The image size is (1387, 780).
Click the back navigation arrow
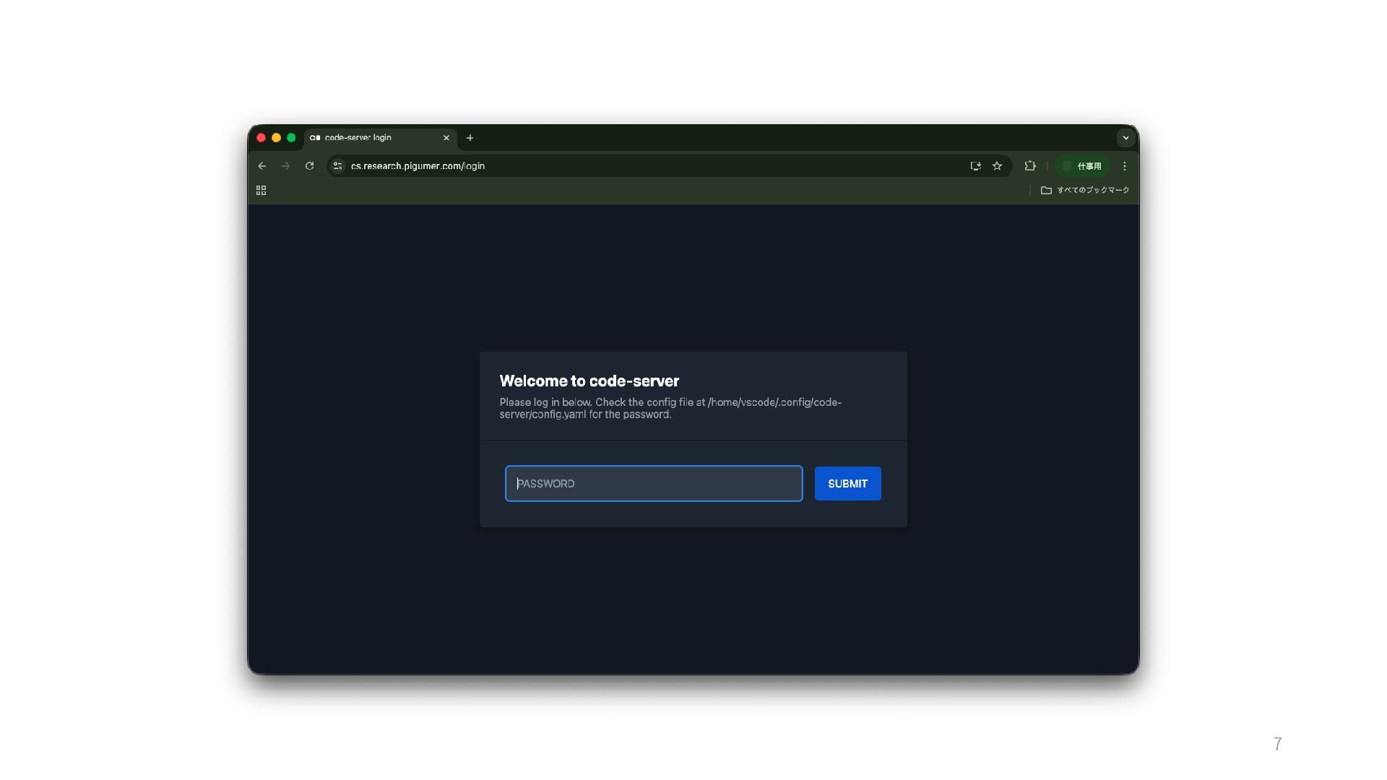262,166
